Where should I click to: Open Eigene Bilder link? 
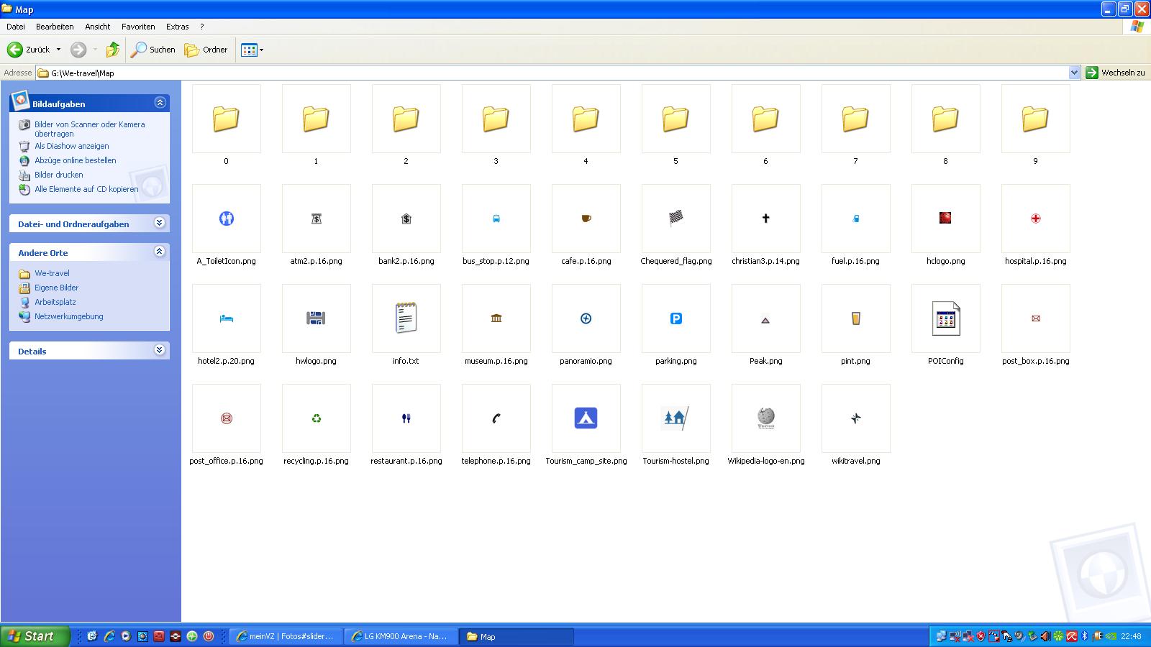coord(57,288)
